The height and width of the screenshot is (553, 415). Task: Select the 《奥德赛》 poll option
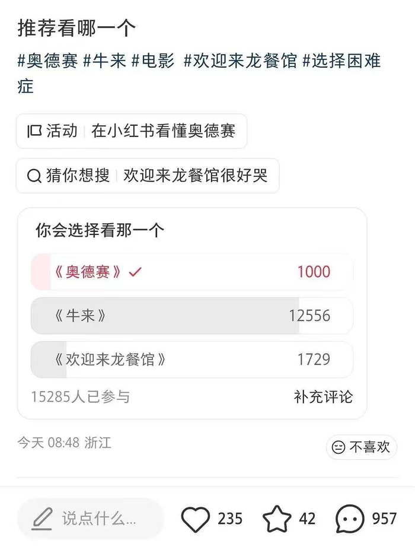click(x=192, y=272)
